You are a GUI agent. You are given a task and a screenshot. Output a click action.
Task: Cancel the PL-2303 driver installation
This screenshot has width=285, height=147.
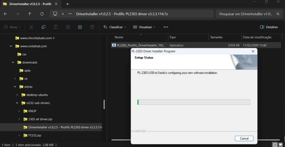(x=244, y=138)
